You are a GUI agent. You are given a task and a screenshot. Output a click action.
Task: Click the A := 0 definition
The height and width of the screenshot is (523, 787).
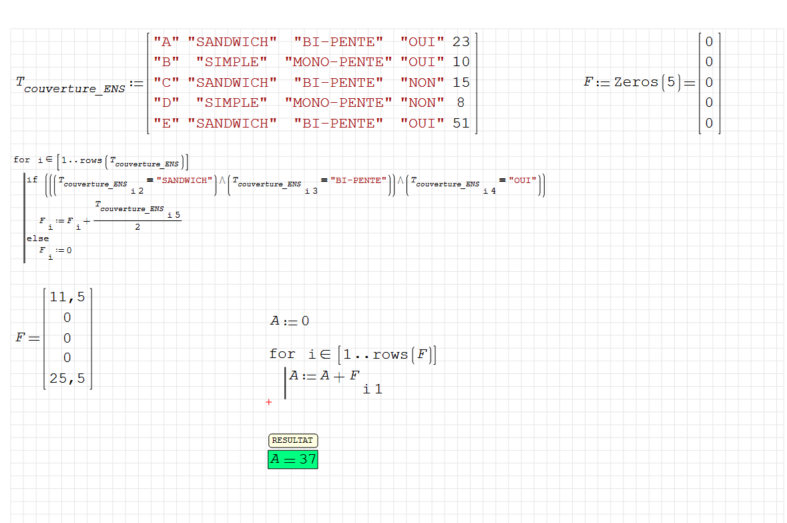click(289, 321)
